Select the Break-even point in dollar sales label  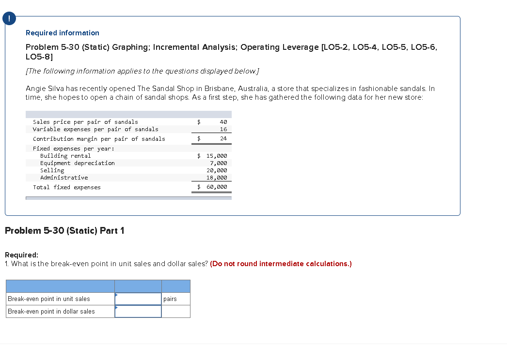50,311
